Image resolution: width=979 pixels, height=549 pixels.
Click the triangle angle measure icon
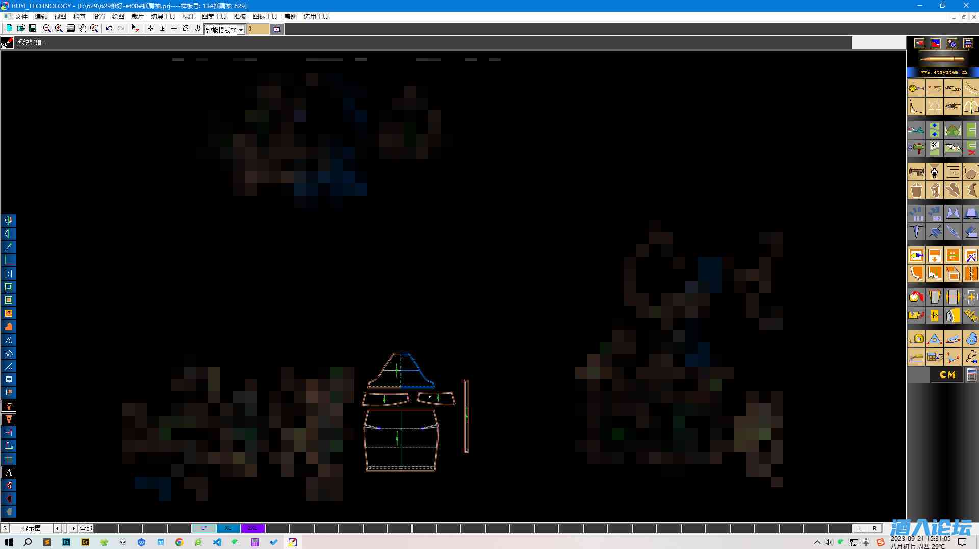point(935,339)
